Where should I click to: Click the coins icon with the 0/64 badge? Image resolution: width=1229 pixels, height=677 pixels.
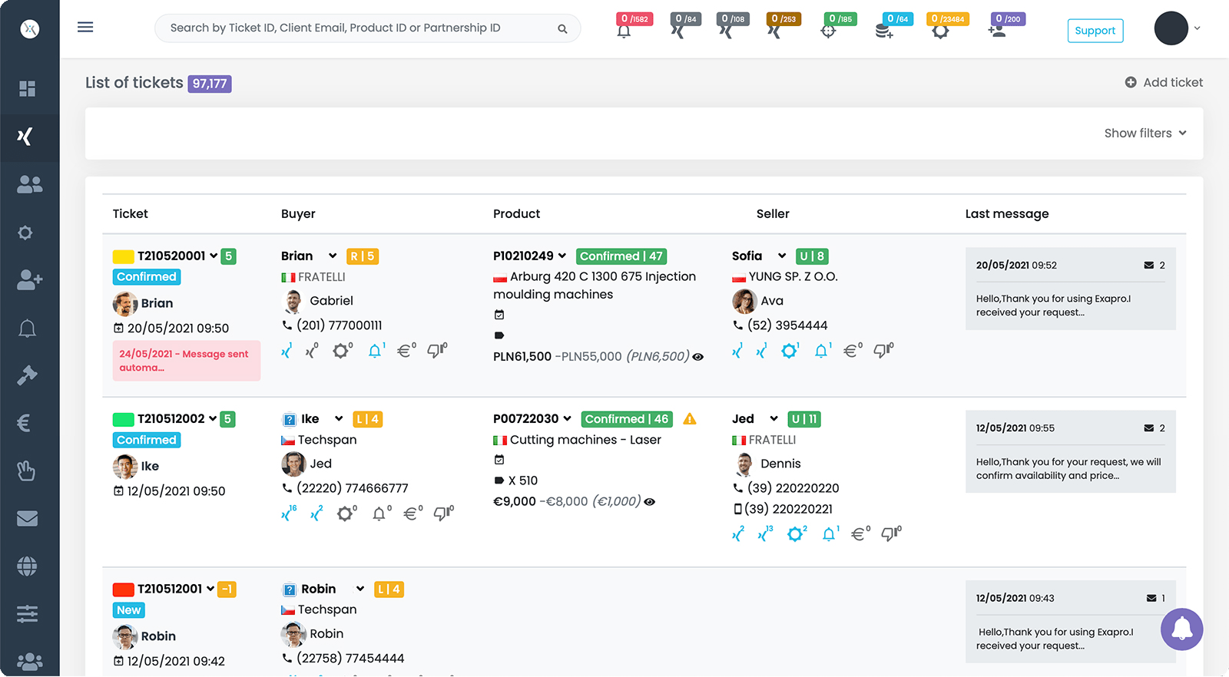tap(884, 31)
